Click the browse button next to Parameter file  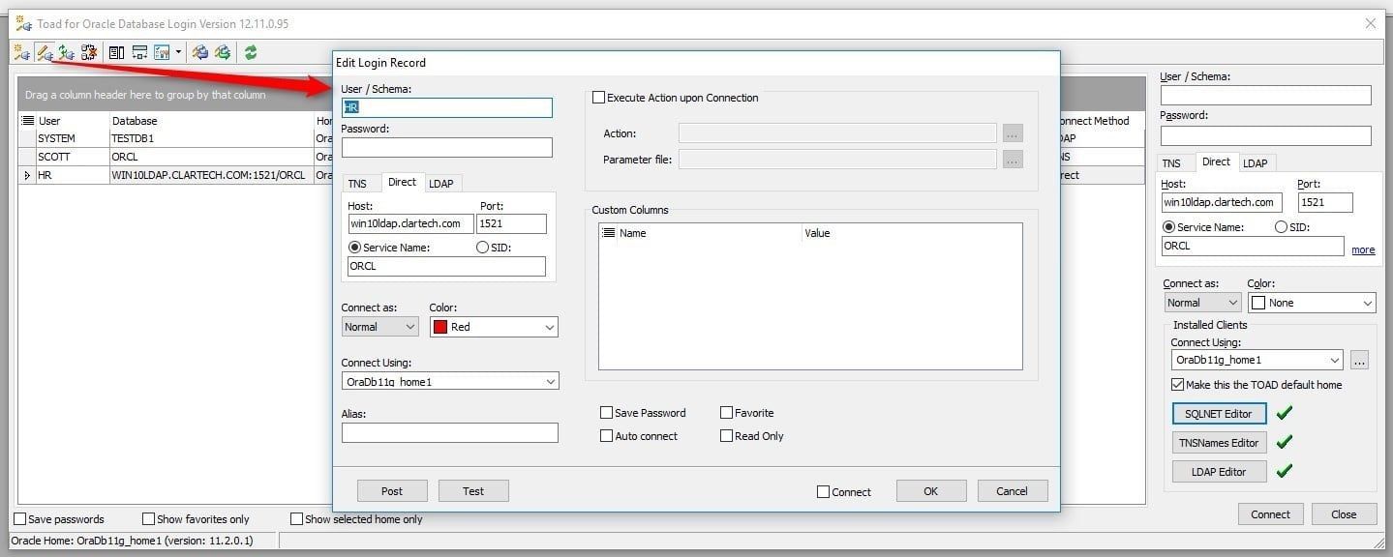[x=1013, y=160]
